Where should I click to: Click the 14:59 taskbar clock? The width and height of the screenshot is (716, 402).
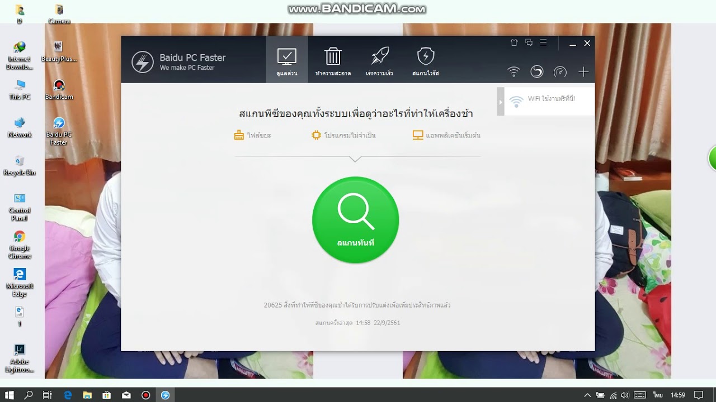[678, 395]
